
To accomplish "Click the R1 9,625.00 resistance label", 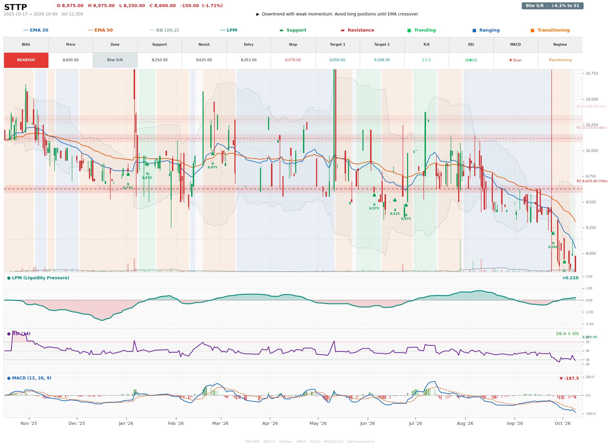I will click(592, 181).
